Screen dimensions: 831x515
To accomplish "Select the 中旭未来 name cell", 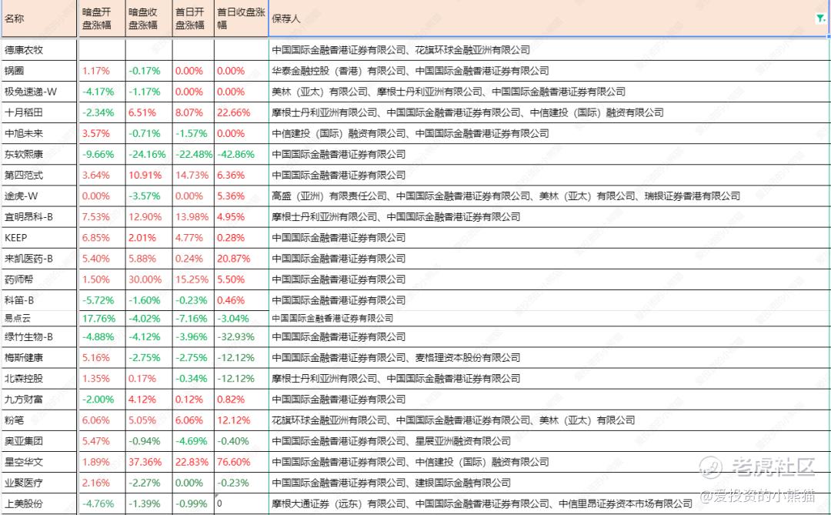I will click(x=40, y=133).
